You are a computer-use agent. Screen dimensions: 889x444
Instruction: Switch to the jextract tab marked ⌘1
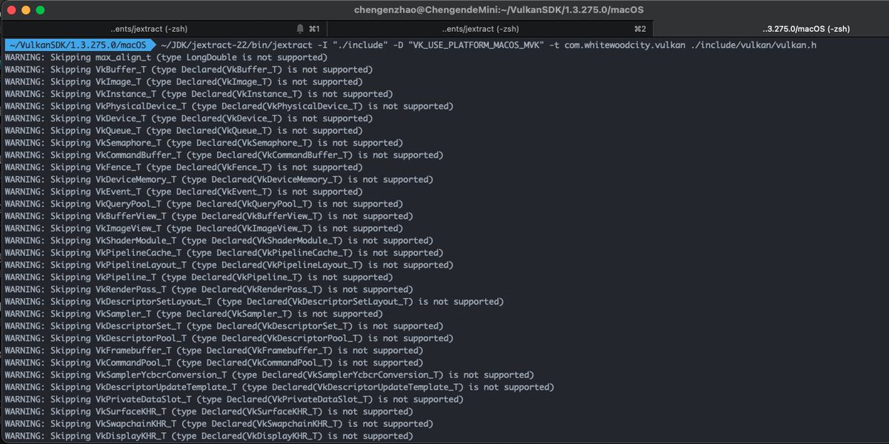[164, 29]
